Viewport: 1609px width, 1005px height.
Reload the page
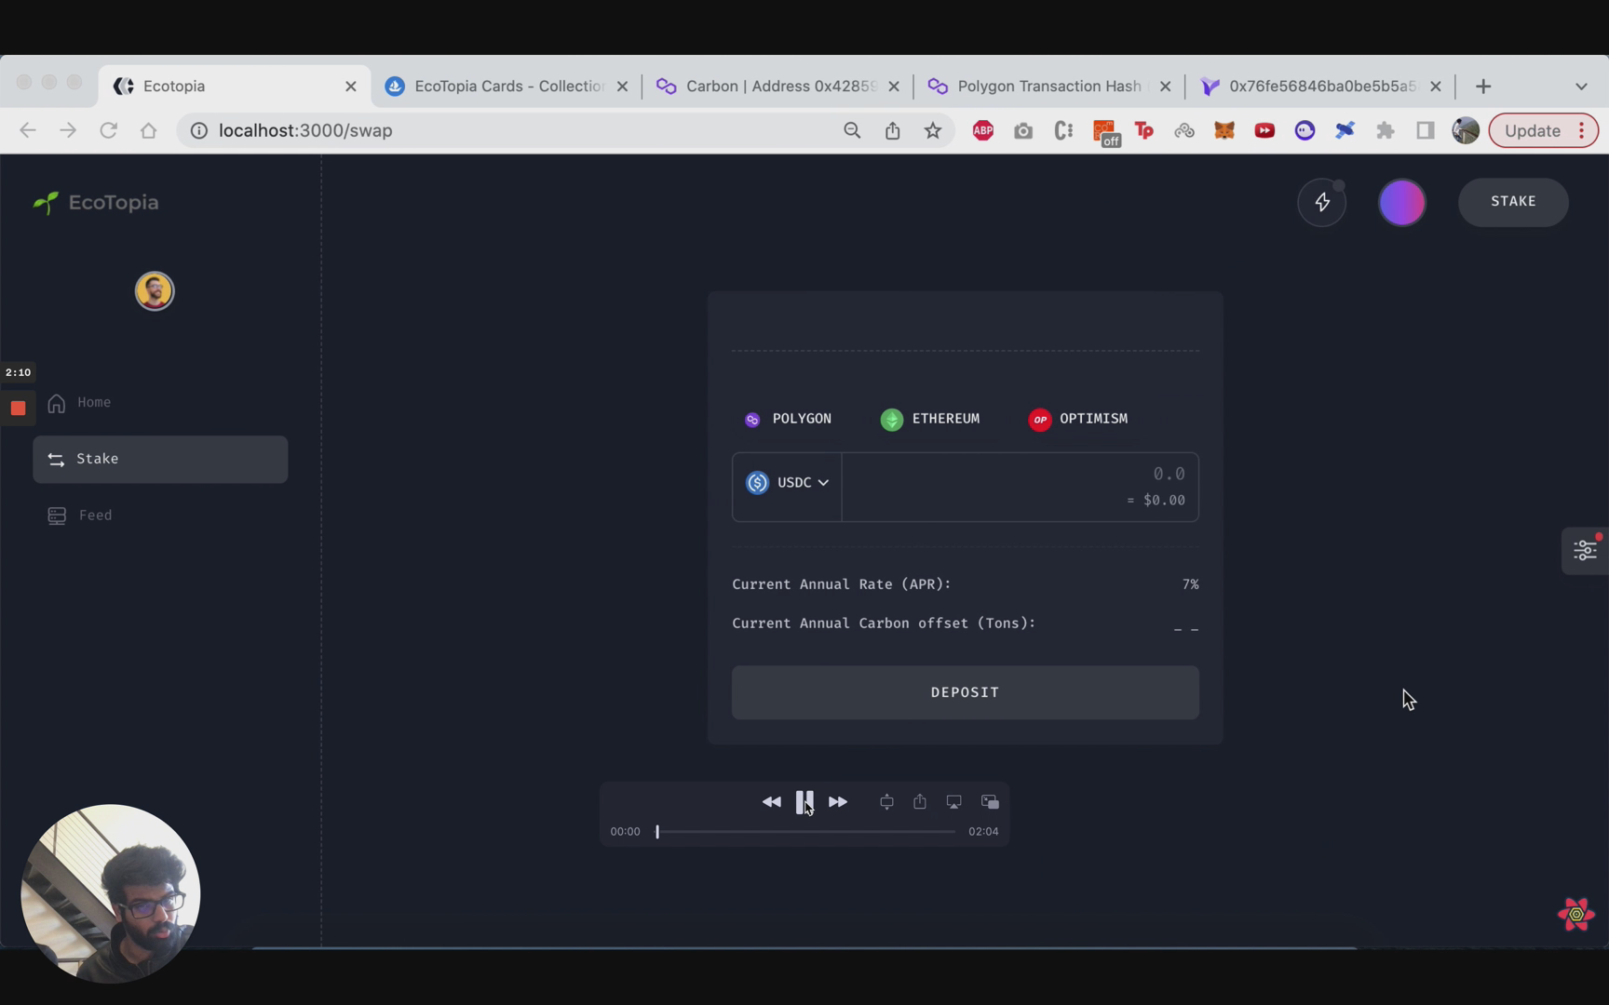(108, 131)
